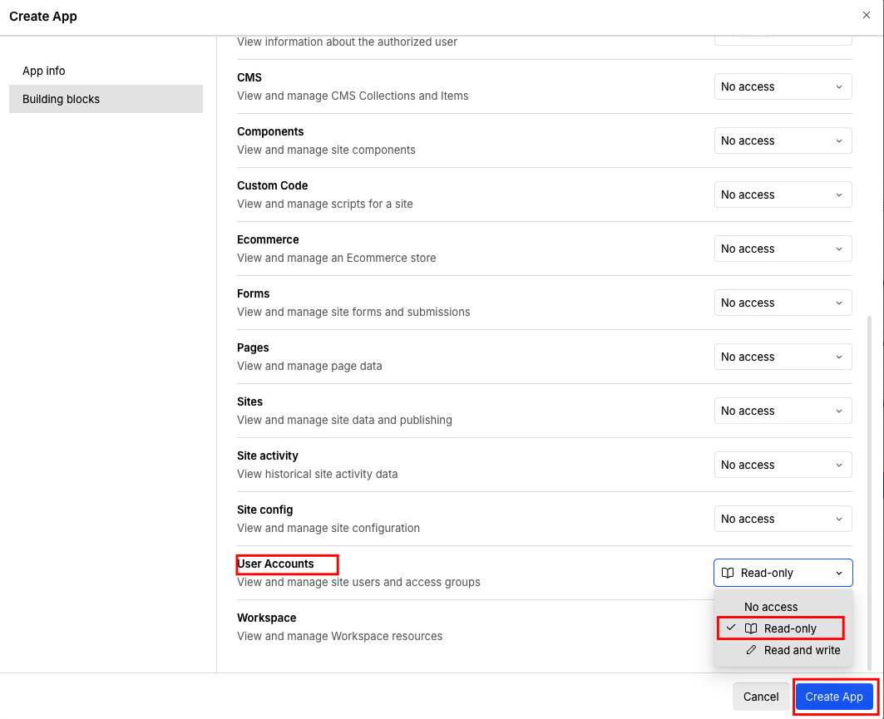The width and height of the screenshot is (884, 719).
Task: Open the Sites access dropdown
Action: pos(783,411)
